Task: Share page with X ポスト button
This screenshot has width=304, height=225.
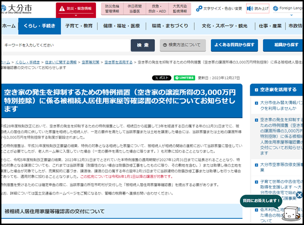Action: point(161,78)
